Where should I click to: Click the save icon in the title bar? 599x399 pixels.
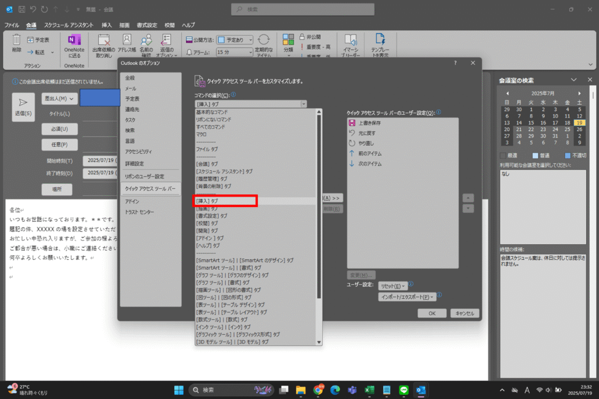point(22,9)
